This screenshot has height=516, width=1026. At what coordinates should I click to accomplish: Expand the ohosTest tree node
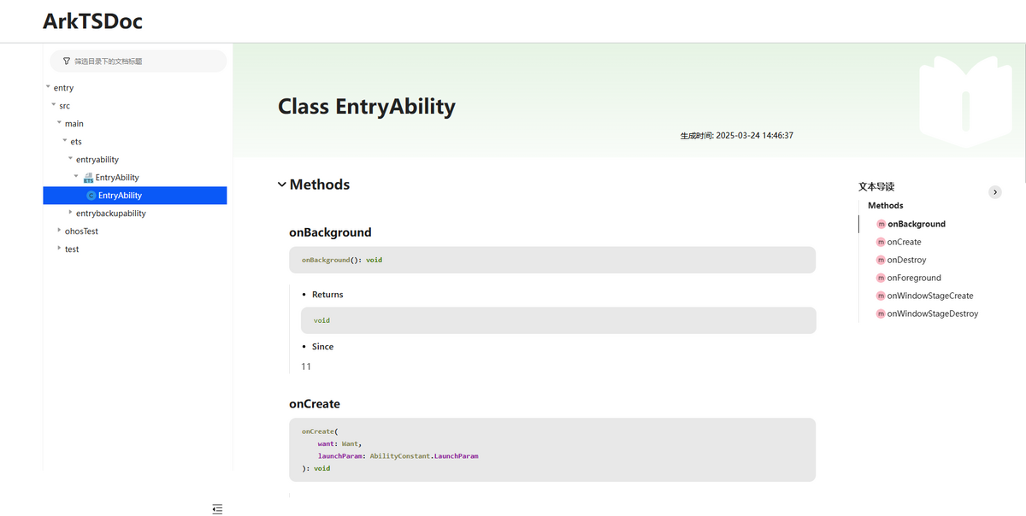tap(59, 231)
